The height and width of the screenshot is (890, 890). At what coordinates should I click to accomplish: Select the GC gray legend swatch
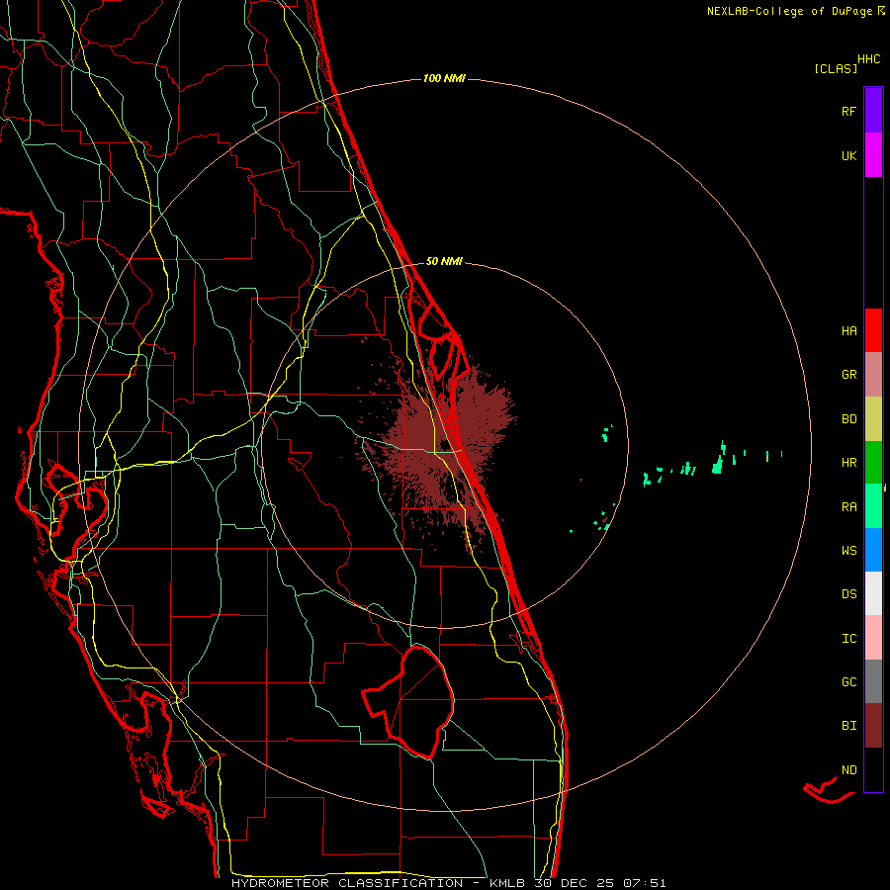coord(873,681)
